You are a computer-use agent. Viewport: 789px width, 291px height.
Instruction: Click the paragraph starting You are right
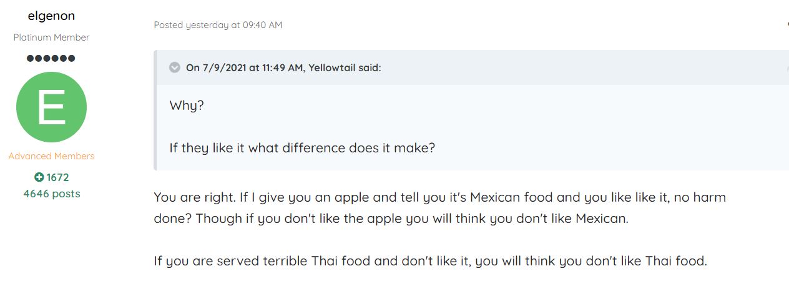pyautogui.click(x=439, y=198)
